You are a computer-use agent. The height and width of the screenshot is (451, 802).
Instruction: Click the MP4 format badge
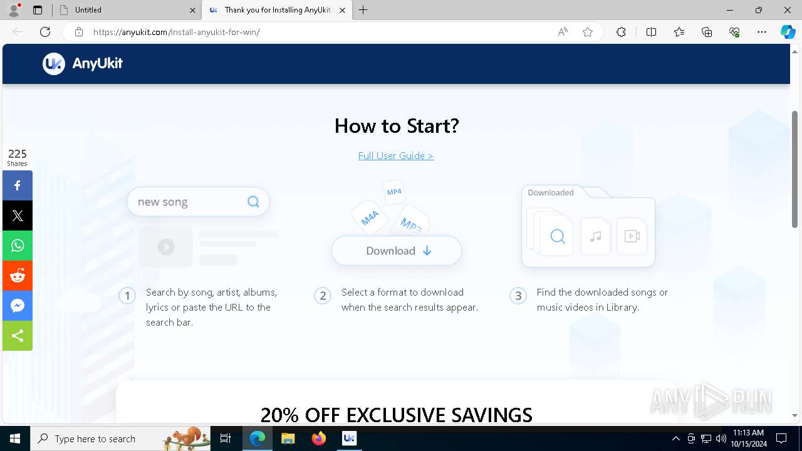394,192
